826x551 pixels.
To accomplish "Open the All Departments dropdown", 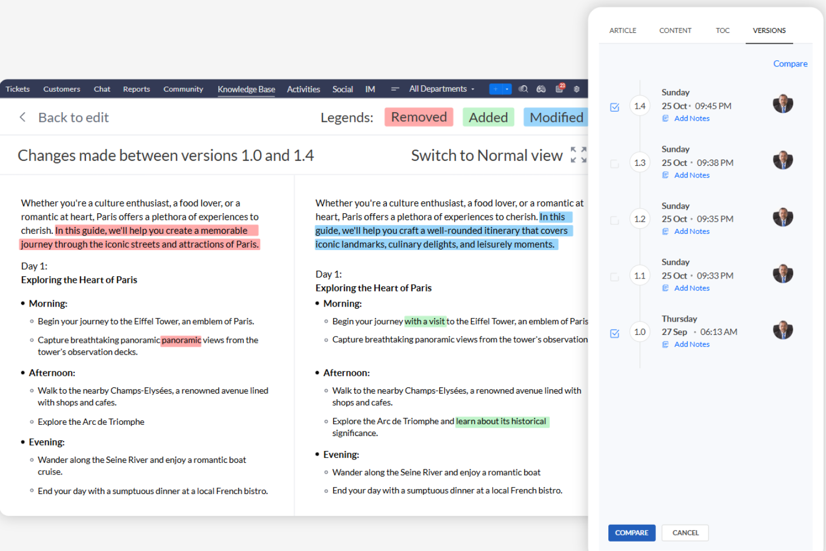I will 441,89.
